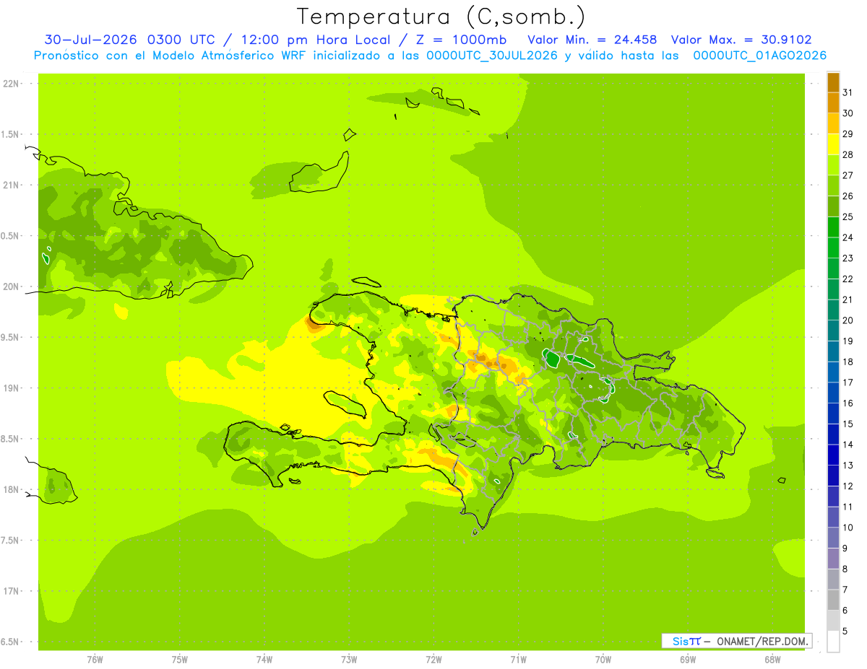Select the legend value label "15"
The image size is (867, 669).
[x=847, y=424]
